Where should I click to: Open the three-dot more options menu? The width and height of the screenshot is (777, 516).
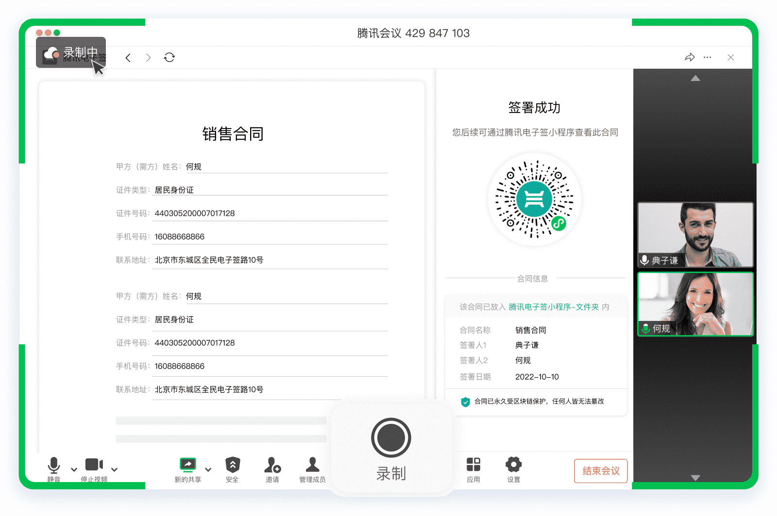point(708,57)
